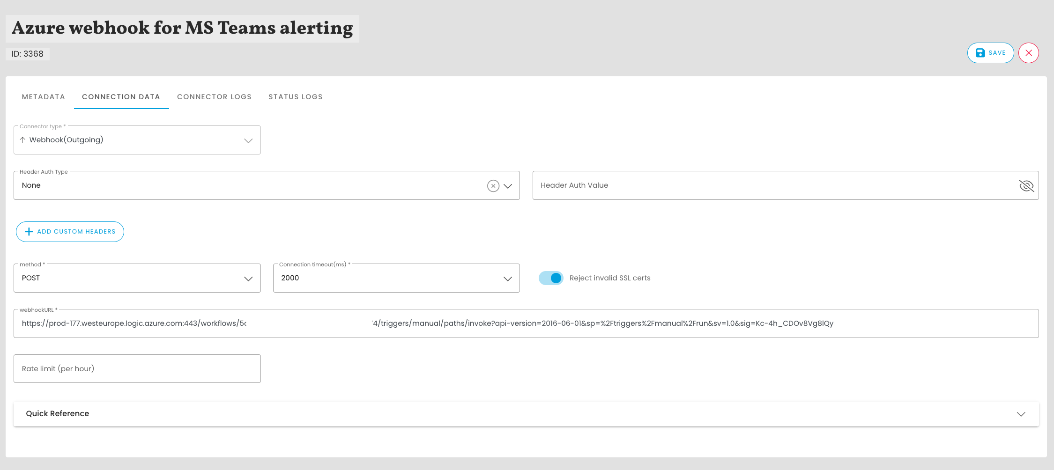Screen dimensions: 1054x470
Task: Open the method dropdown showing POST
Action: [248, 279]
